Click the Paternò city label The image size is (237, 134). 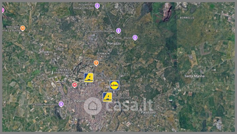[80, 101]
